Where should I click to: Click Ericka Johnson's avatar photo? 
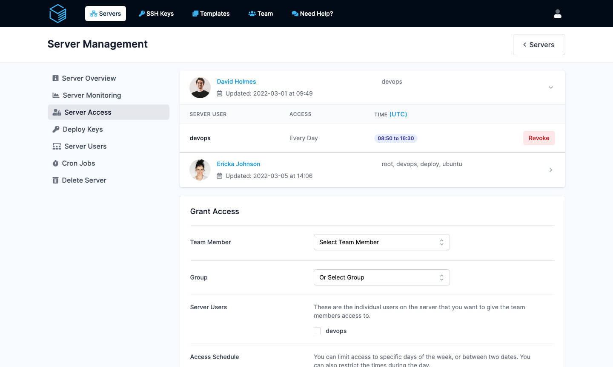click(x=200, y=170)
